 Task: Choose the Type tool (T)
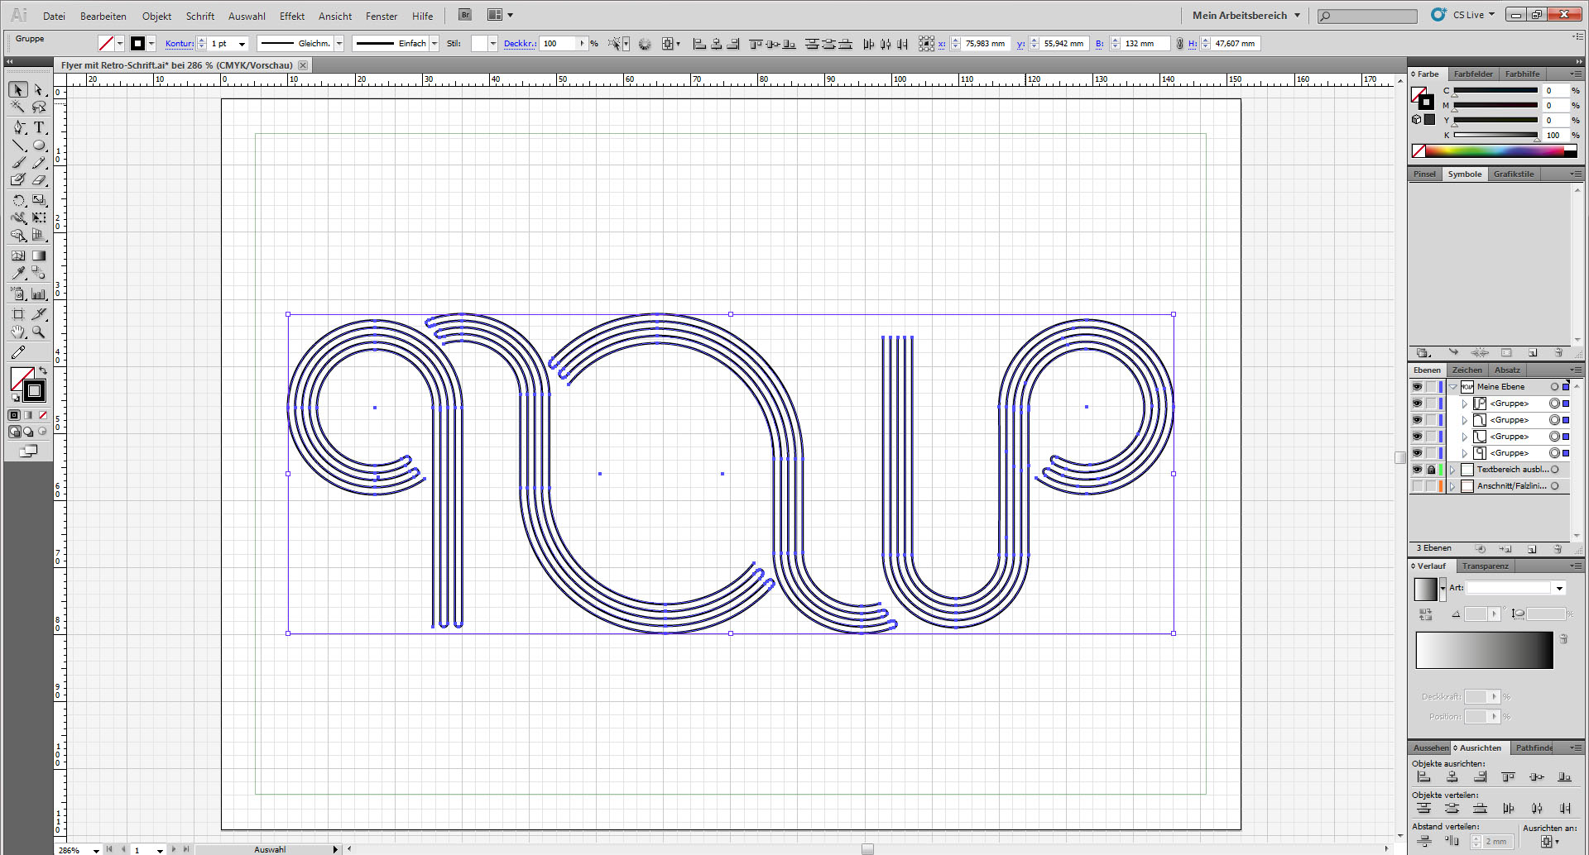(x=39, y=127)
